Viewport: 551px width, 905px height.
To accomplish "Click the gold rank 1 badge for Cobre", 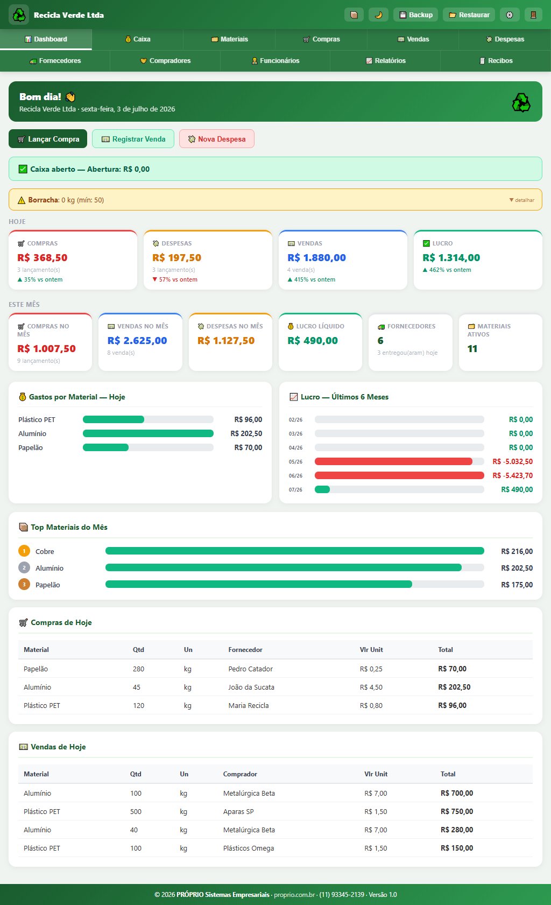I will click(24, 551).
